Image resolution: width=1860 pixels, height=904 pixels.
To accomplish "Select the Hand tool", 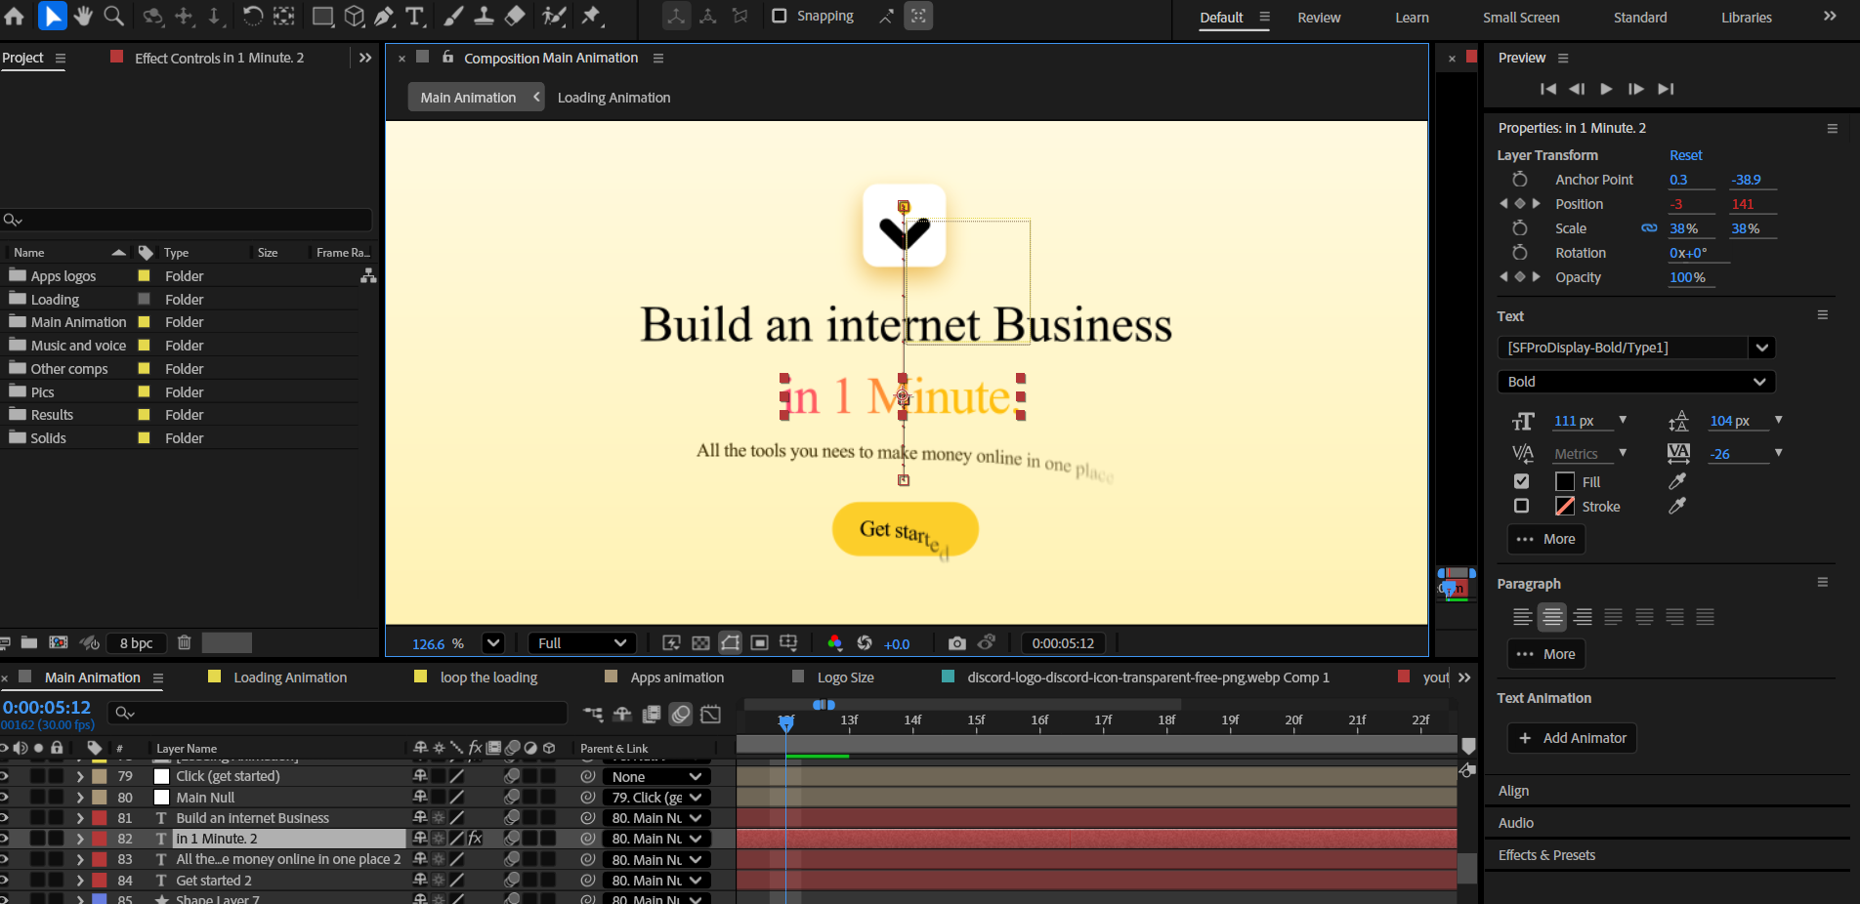I will 83,16.
